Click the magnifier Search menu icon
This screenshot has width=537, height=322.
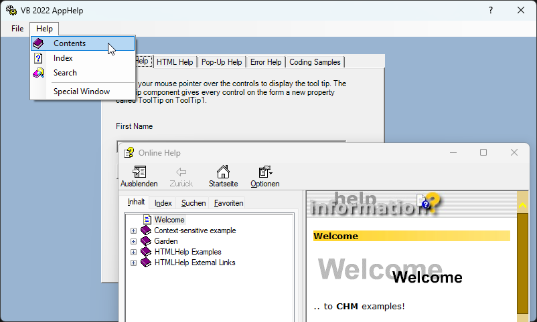(38, 73)
